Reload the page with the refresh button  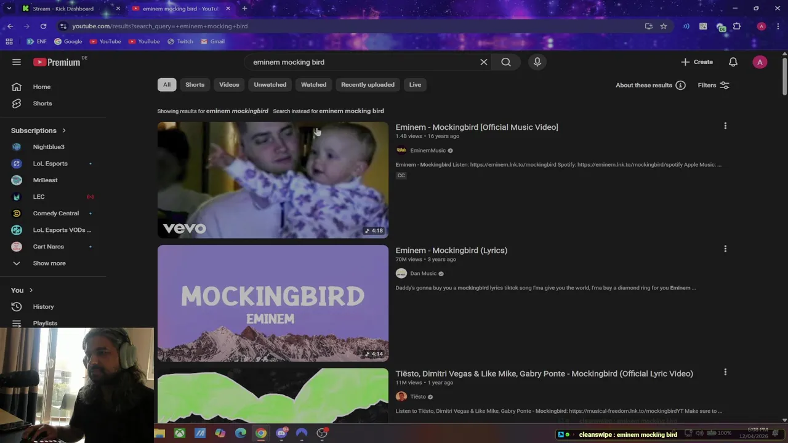(x=43, y=26)
